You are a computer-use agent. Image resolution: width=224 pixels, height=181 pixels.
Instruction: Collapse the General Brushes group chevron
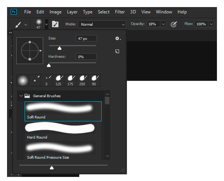pyautogui.click(x=21, y=96)
